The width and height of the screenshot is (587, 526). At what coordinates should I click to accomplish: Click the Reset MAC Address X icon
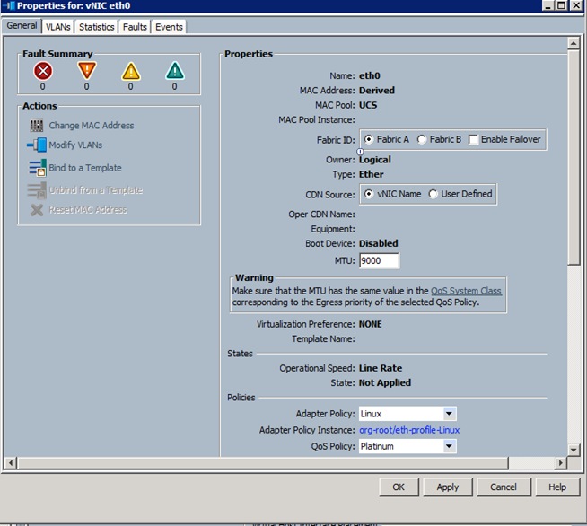pos(37,210)
